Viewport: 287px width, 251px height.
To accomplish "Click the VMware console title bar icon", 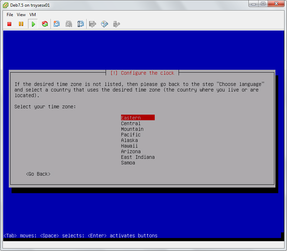I will click(6, 5).
